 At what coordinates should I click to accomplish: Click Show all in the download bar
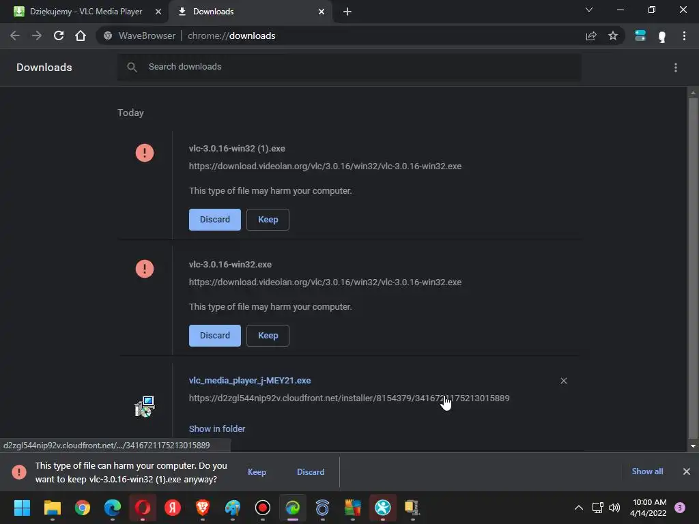(647, 471)
